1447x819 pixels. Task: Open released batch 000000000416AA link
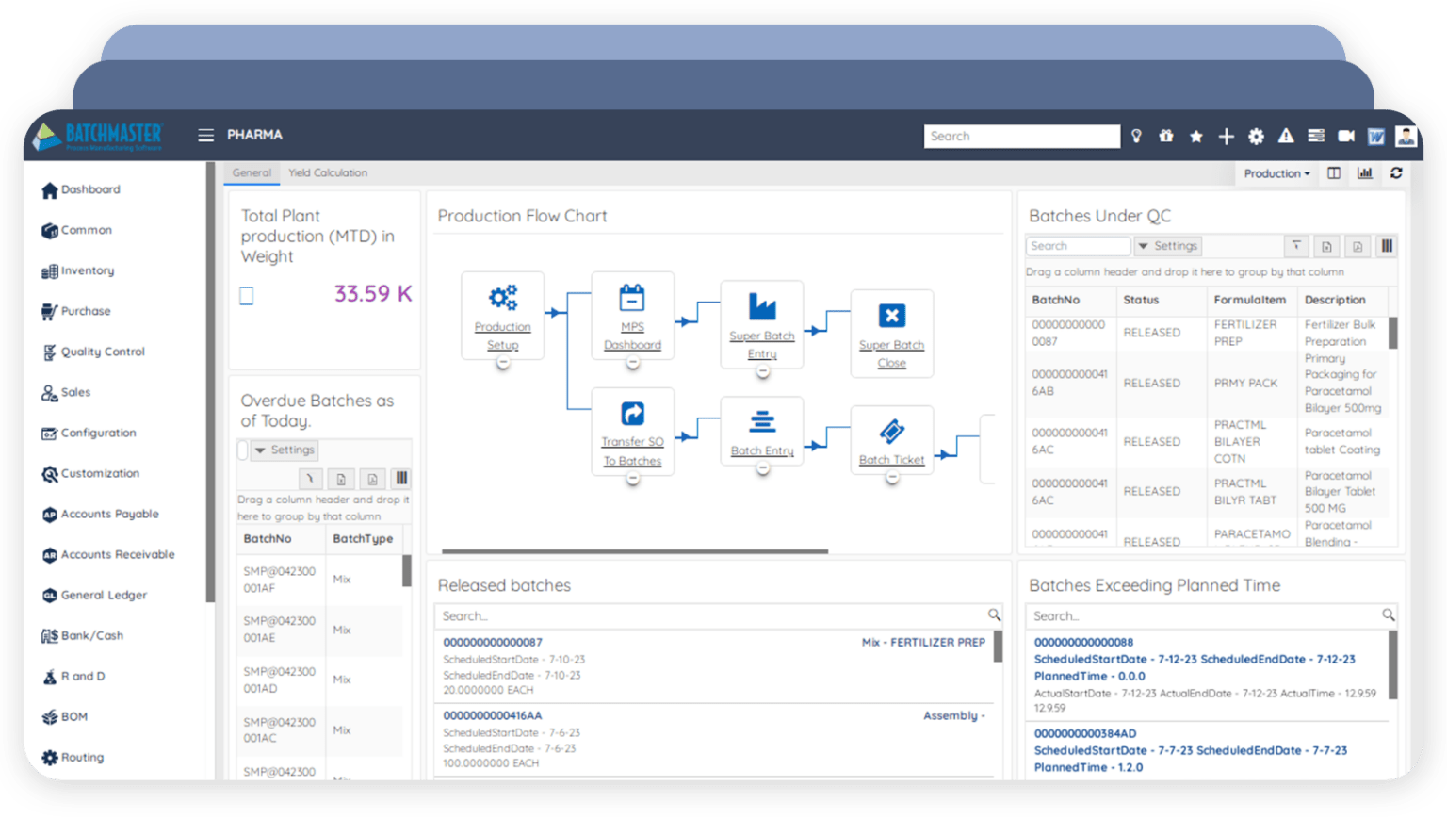click(x=492, y=715)
